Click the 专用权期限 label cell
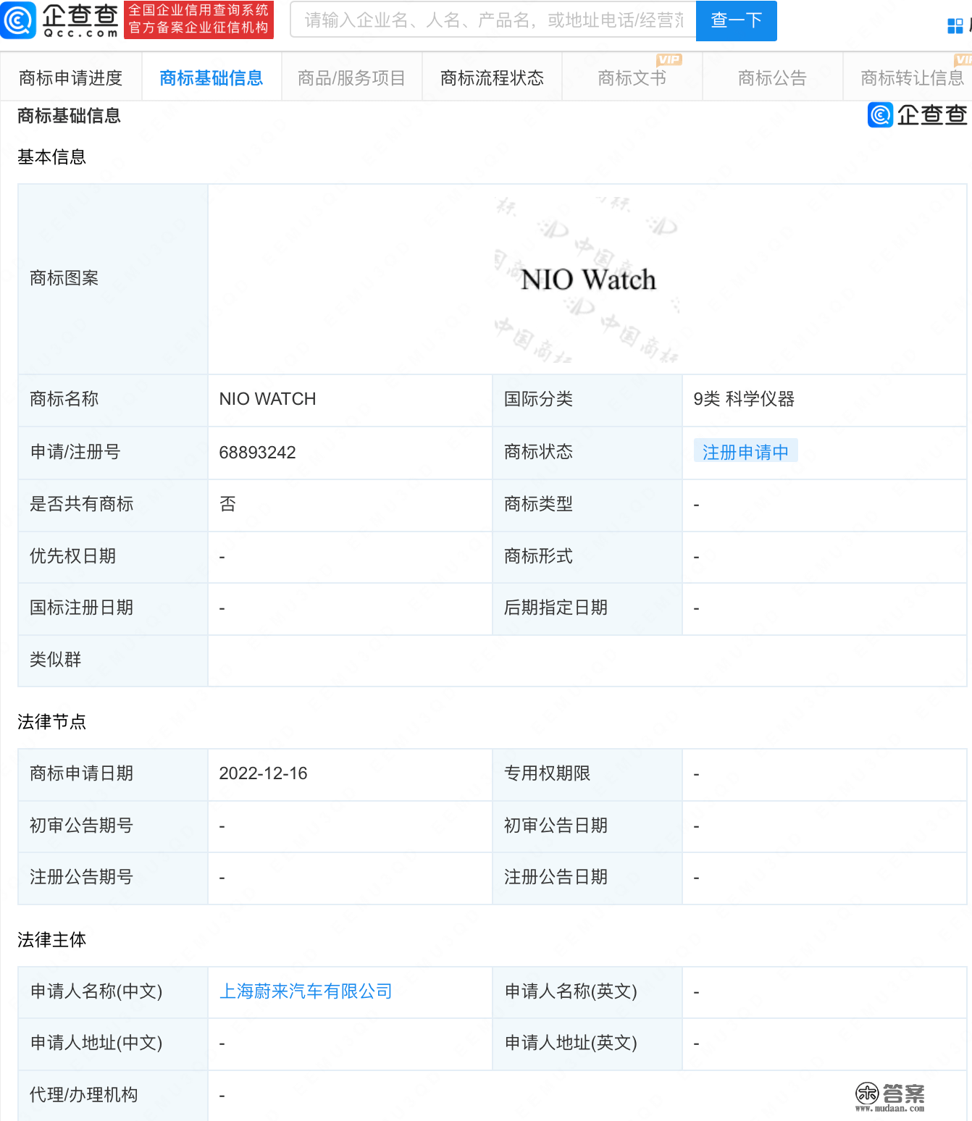The height and width of the screenshot is (1121, 972). click(587, 774)
